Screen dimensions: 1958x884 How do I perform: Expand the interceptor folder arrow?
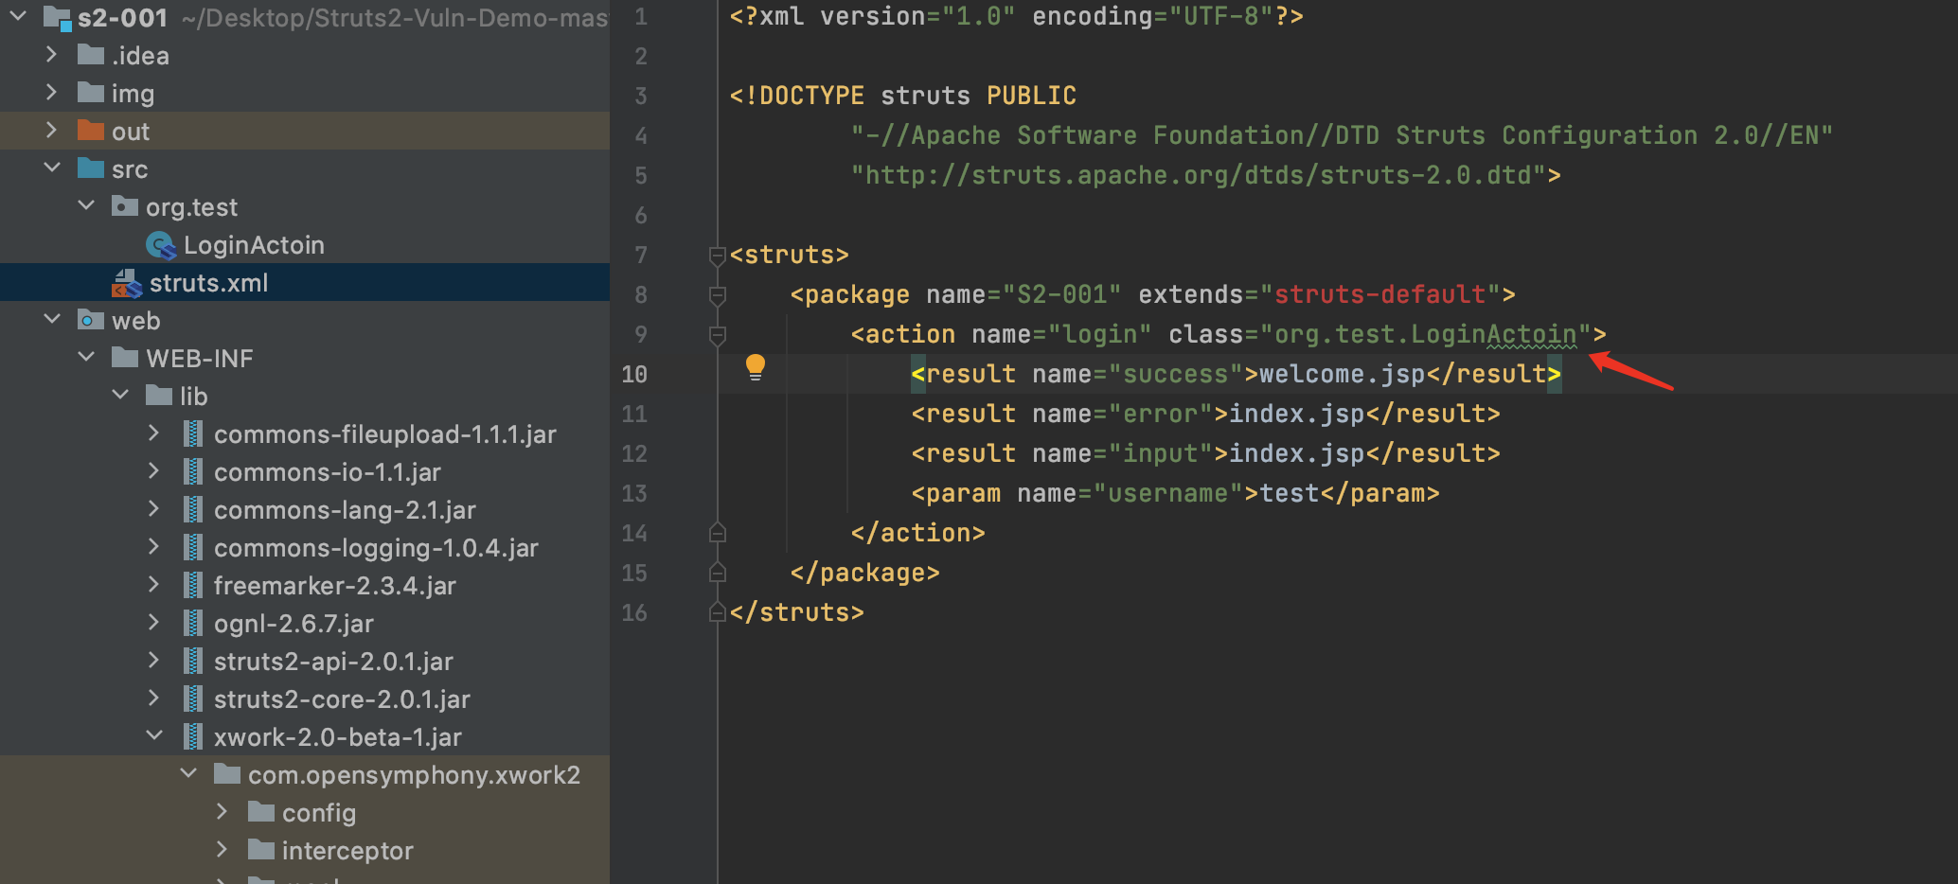coord(222,849)
